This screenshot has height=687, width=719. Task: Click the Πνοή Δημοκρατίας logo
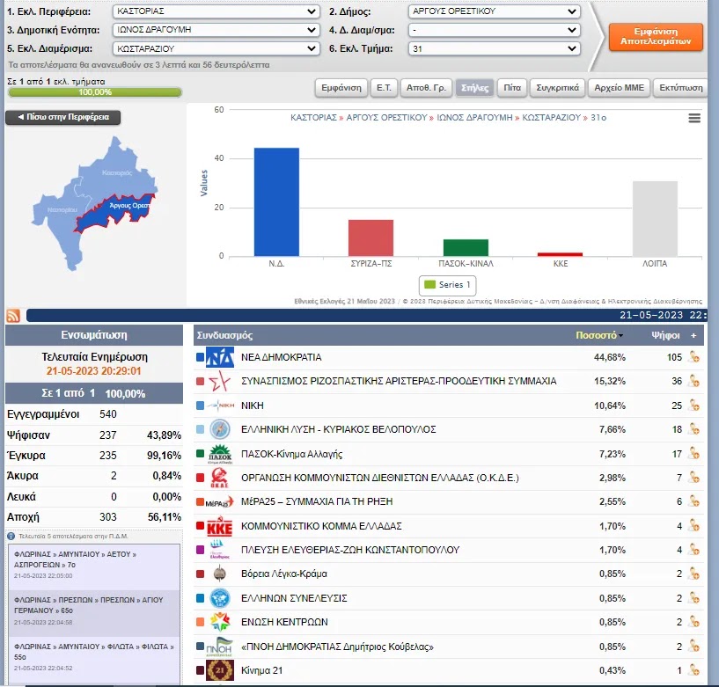(220, 647)
